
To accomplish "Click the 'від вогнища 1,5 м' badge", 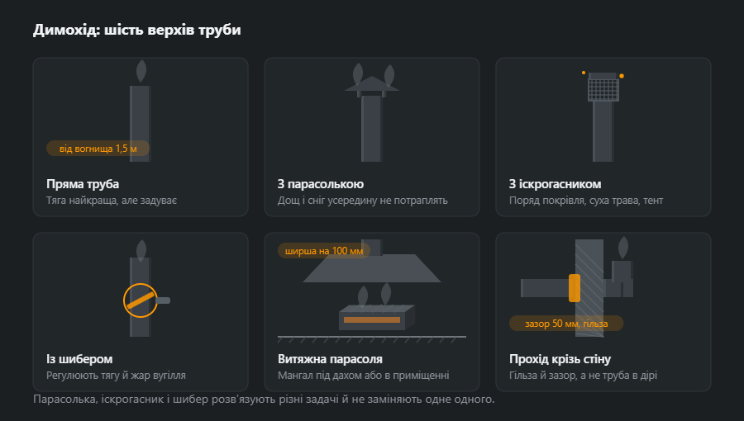I will click(x=98, y=149).
